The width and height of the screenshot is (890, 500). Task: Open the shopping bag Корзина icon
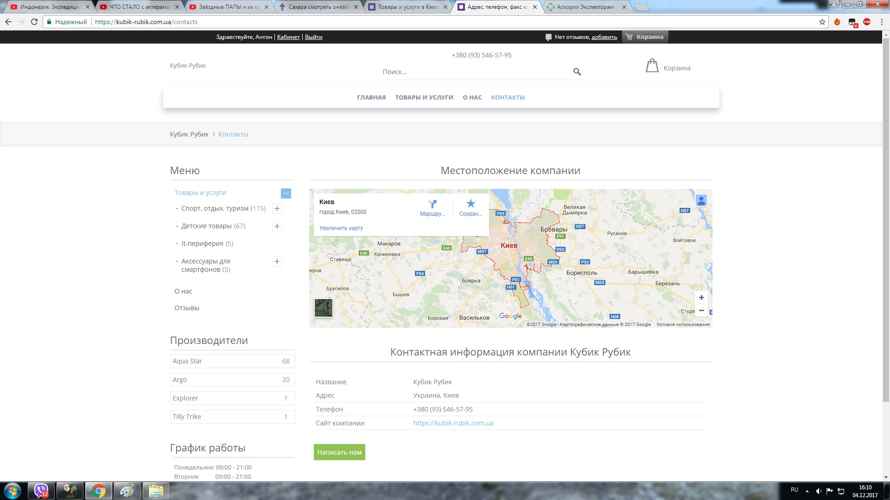coord(652,66)
